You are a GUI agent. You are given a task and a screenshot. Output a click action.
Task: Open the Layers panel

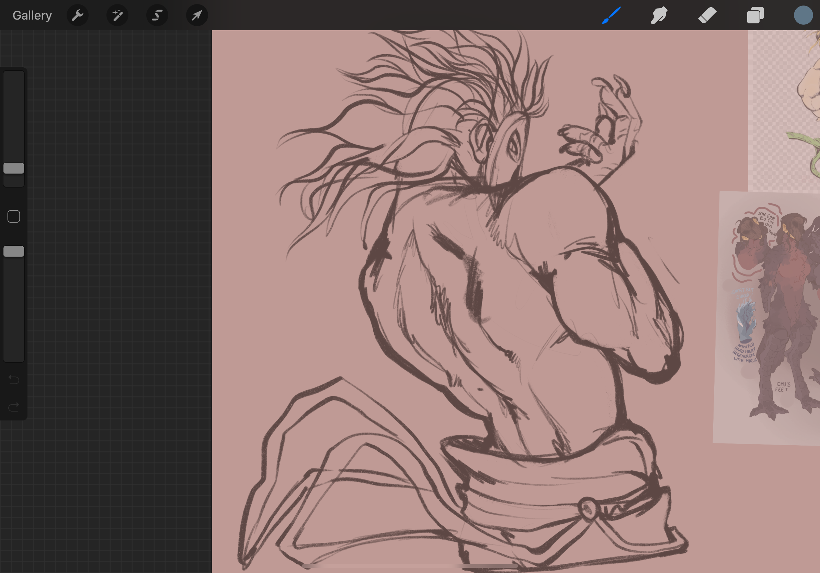point(755,15)
